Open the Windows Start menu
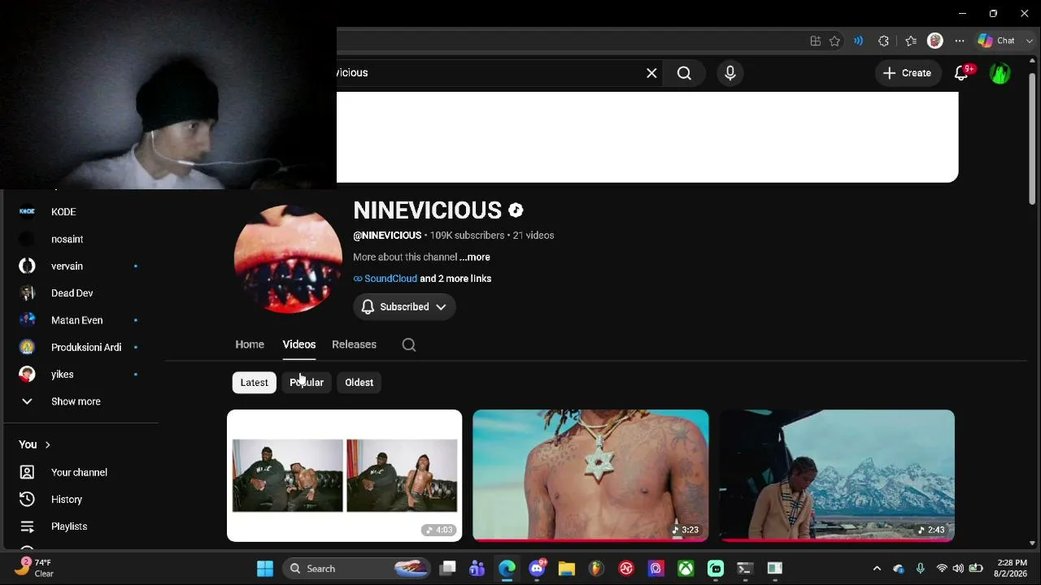 coord(265,569)
